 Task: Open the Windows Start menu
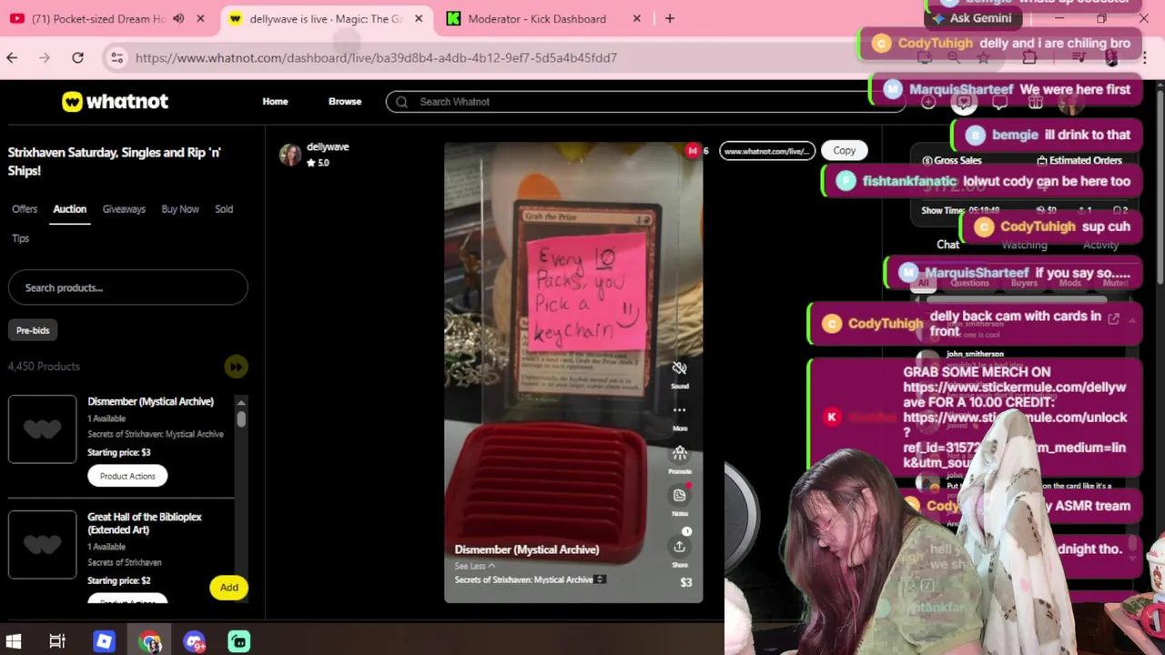pos(14,641)
